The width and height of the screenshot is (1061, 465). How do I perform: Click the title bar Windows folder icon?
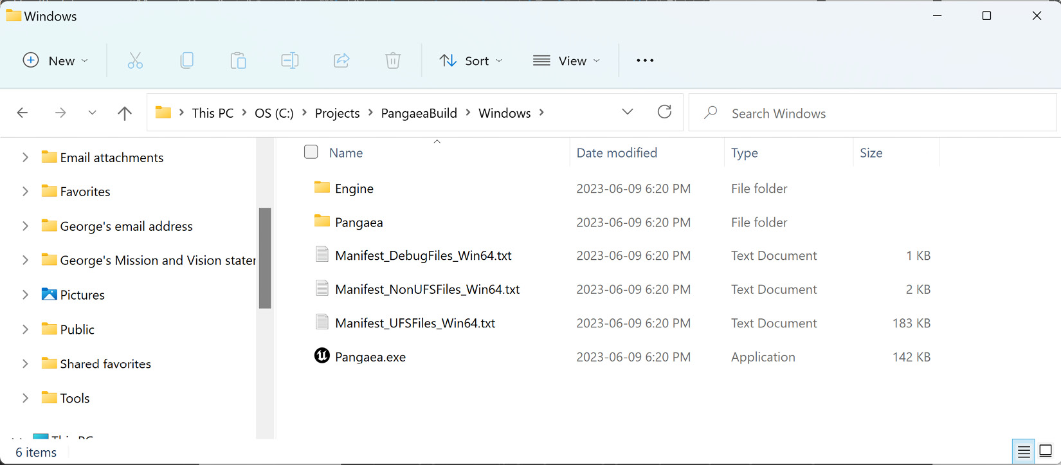pos(13,15)
